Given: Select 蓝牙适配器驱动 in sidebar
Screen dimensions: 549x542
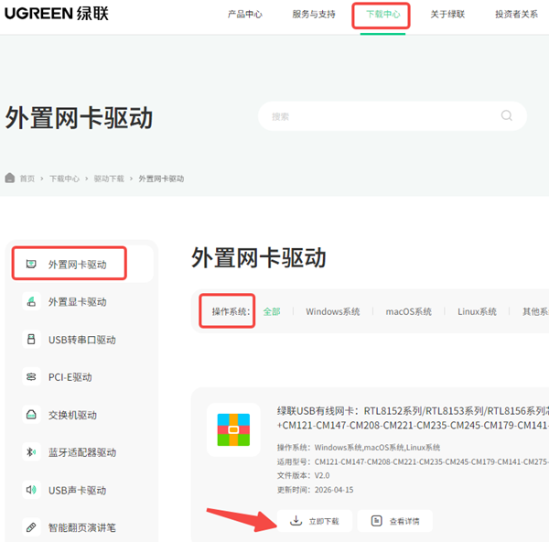Looking at the screenshot, I should click(82, 452).
